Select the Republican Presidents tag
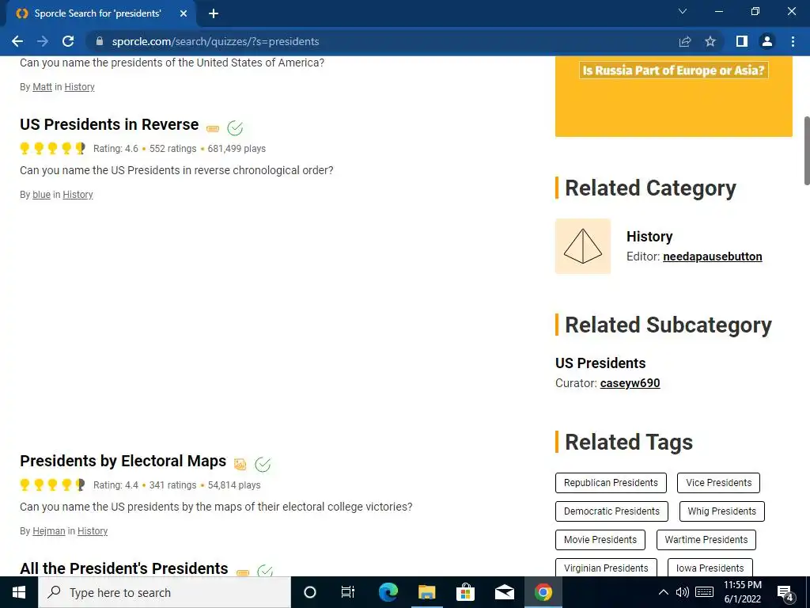 [x=611, y=483]
